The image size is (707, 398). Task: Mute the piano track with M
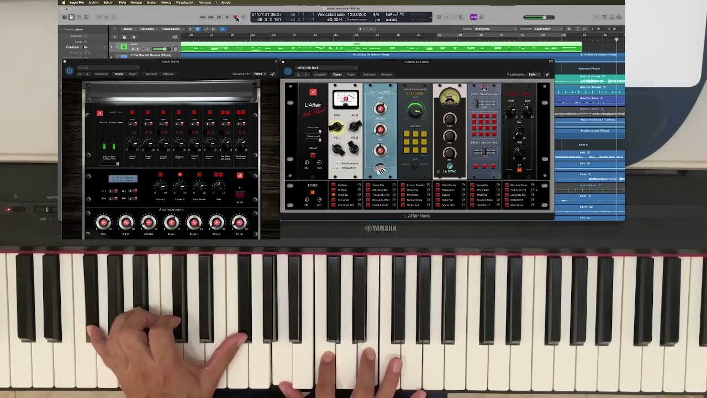[x=133, y=49]
